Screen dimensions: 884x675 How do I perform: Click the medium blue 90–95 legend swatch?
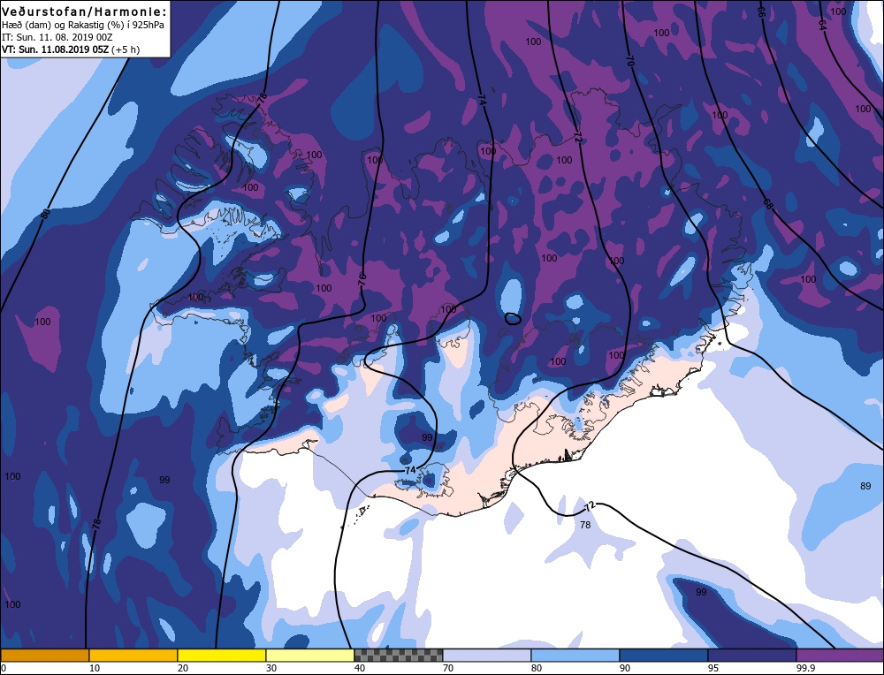coord(664,656)
